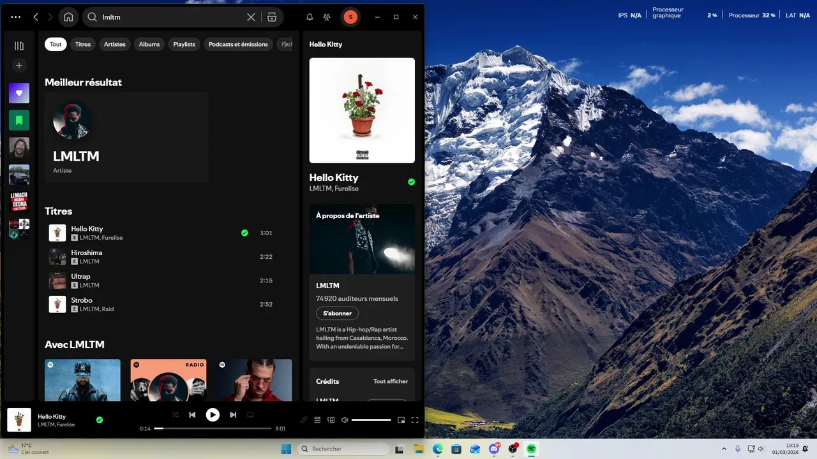817x459 pixels.
Task: Open the user profile avatar S
Action: (350, 17)
